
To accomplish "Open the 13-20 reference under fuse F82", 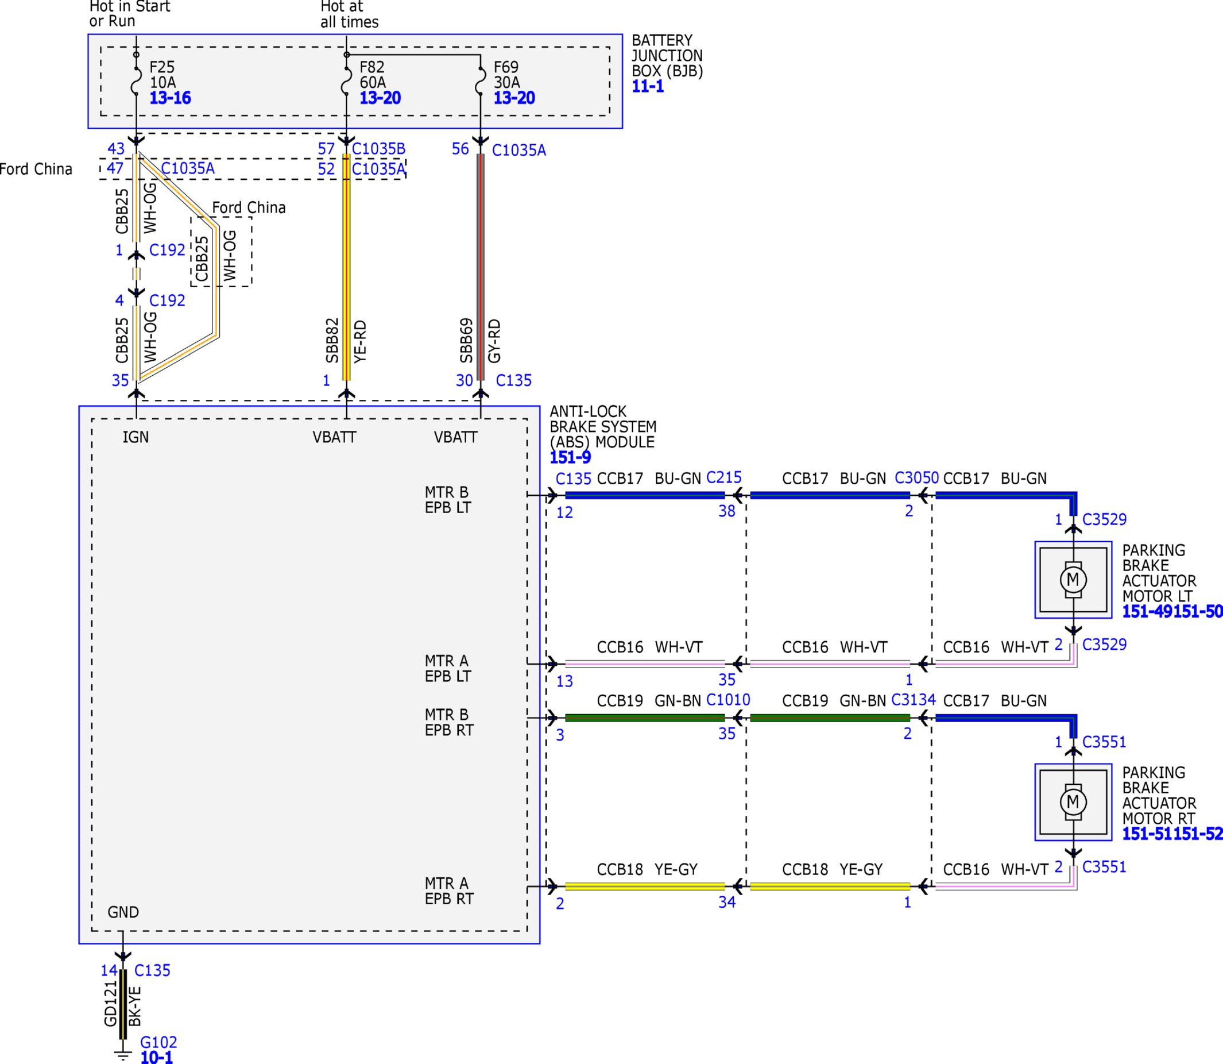I will [380, 98].
